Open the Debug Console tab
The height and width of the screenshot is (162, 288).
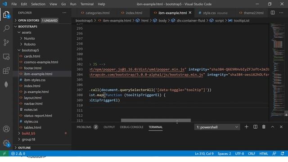tap(132, 127)
